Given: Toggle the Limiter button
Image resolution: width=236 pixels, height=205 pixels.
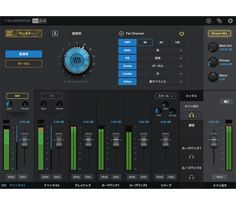Looking at the screenshot, I should click(x=128, y=74).
